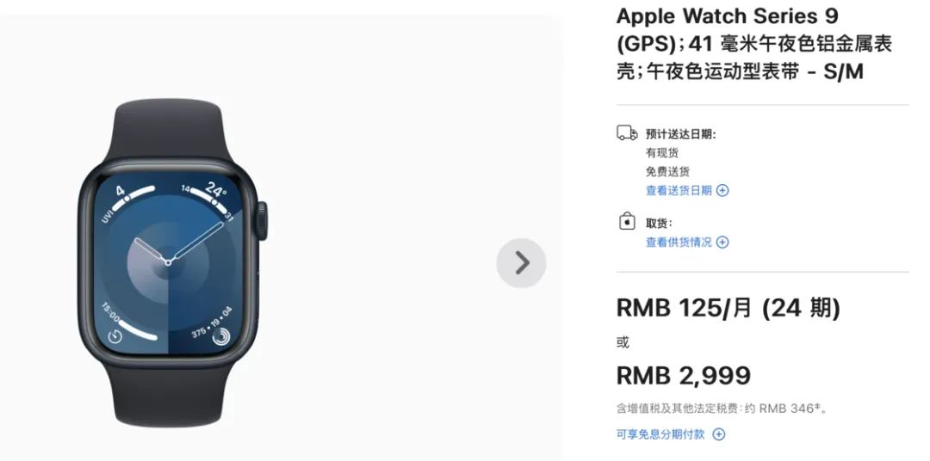
Task: Click the 预计送达日期 heading
Action: tap(681, 134)
